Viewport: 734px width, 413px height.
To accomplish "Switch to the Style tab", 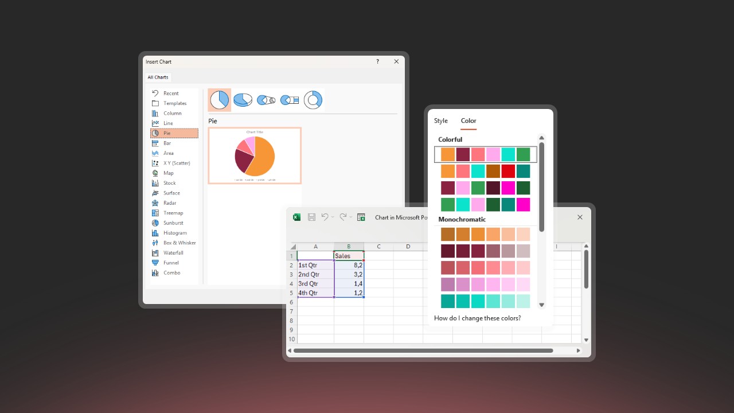I will 441,121.
